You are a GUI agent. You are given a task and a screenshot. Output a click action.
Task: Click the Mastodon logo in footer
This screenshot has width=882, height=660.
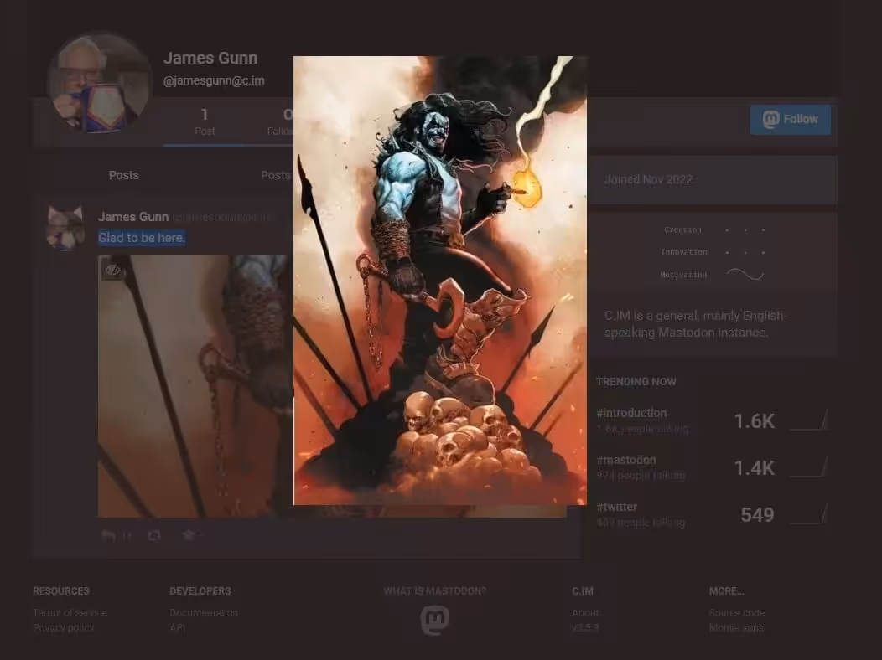[435, 620]
